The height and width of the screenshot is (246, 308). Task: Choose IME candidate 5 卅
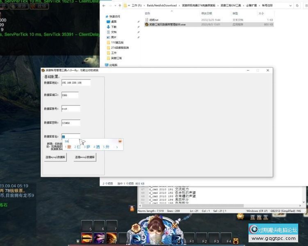[106, 147]
